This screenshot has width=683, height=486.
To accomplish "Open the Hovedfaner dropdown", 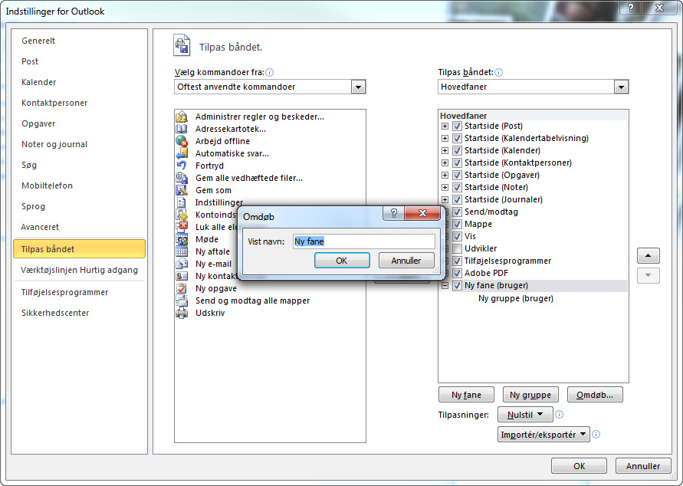I will pos(621,87).
